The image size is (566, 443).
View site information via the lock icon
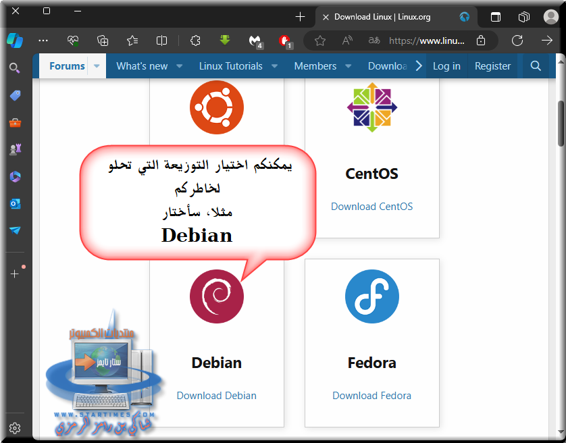pos(481,41)
